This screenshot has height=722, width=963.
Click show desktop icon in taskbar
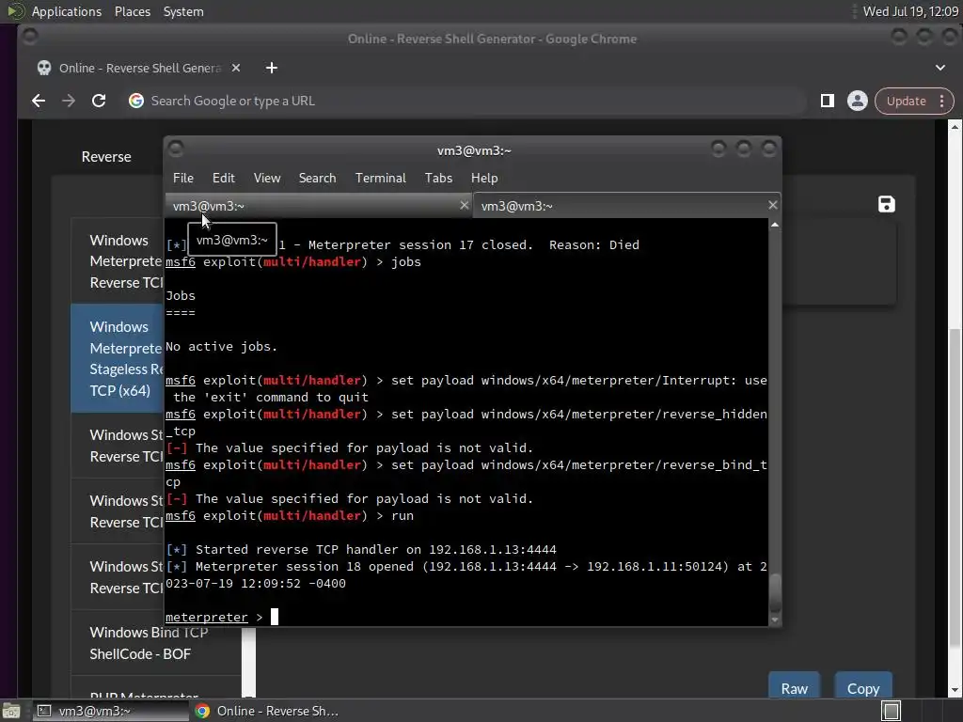point(11,711)
